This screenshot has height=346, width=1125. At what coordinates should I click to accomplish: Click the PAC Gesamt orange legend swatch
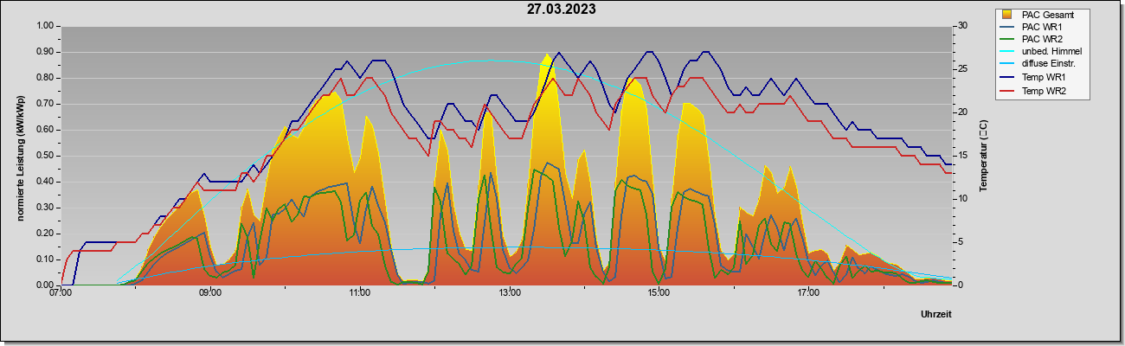[1006, 15]
